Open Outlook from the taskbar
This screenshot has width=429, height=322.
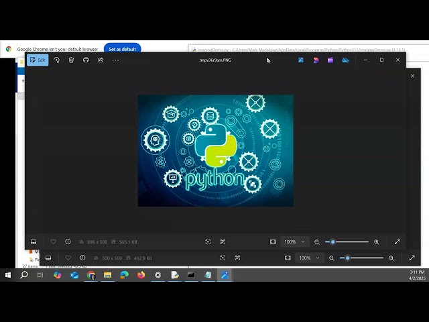74,275
